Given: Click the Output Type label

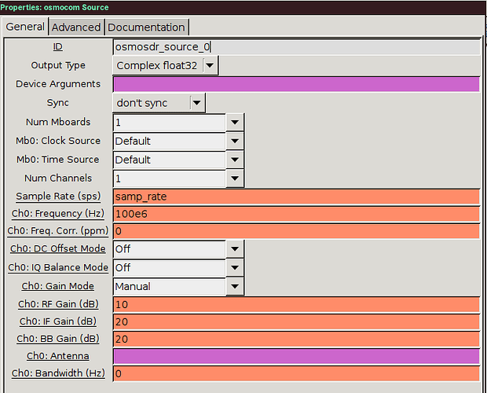Looking at the screenshot, I should point(58,65).
